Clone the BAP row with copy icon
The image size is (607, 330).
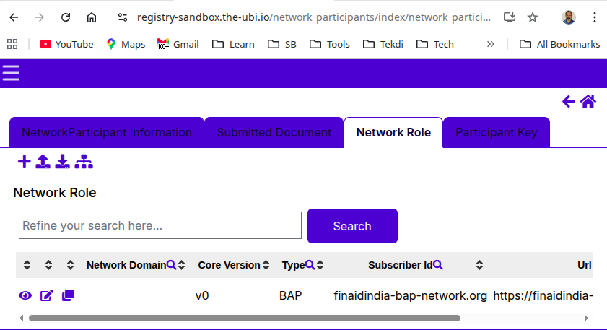[68, 295]
